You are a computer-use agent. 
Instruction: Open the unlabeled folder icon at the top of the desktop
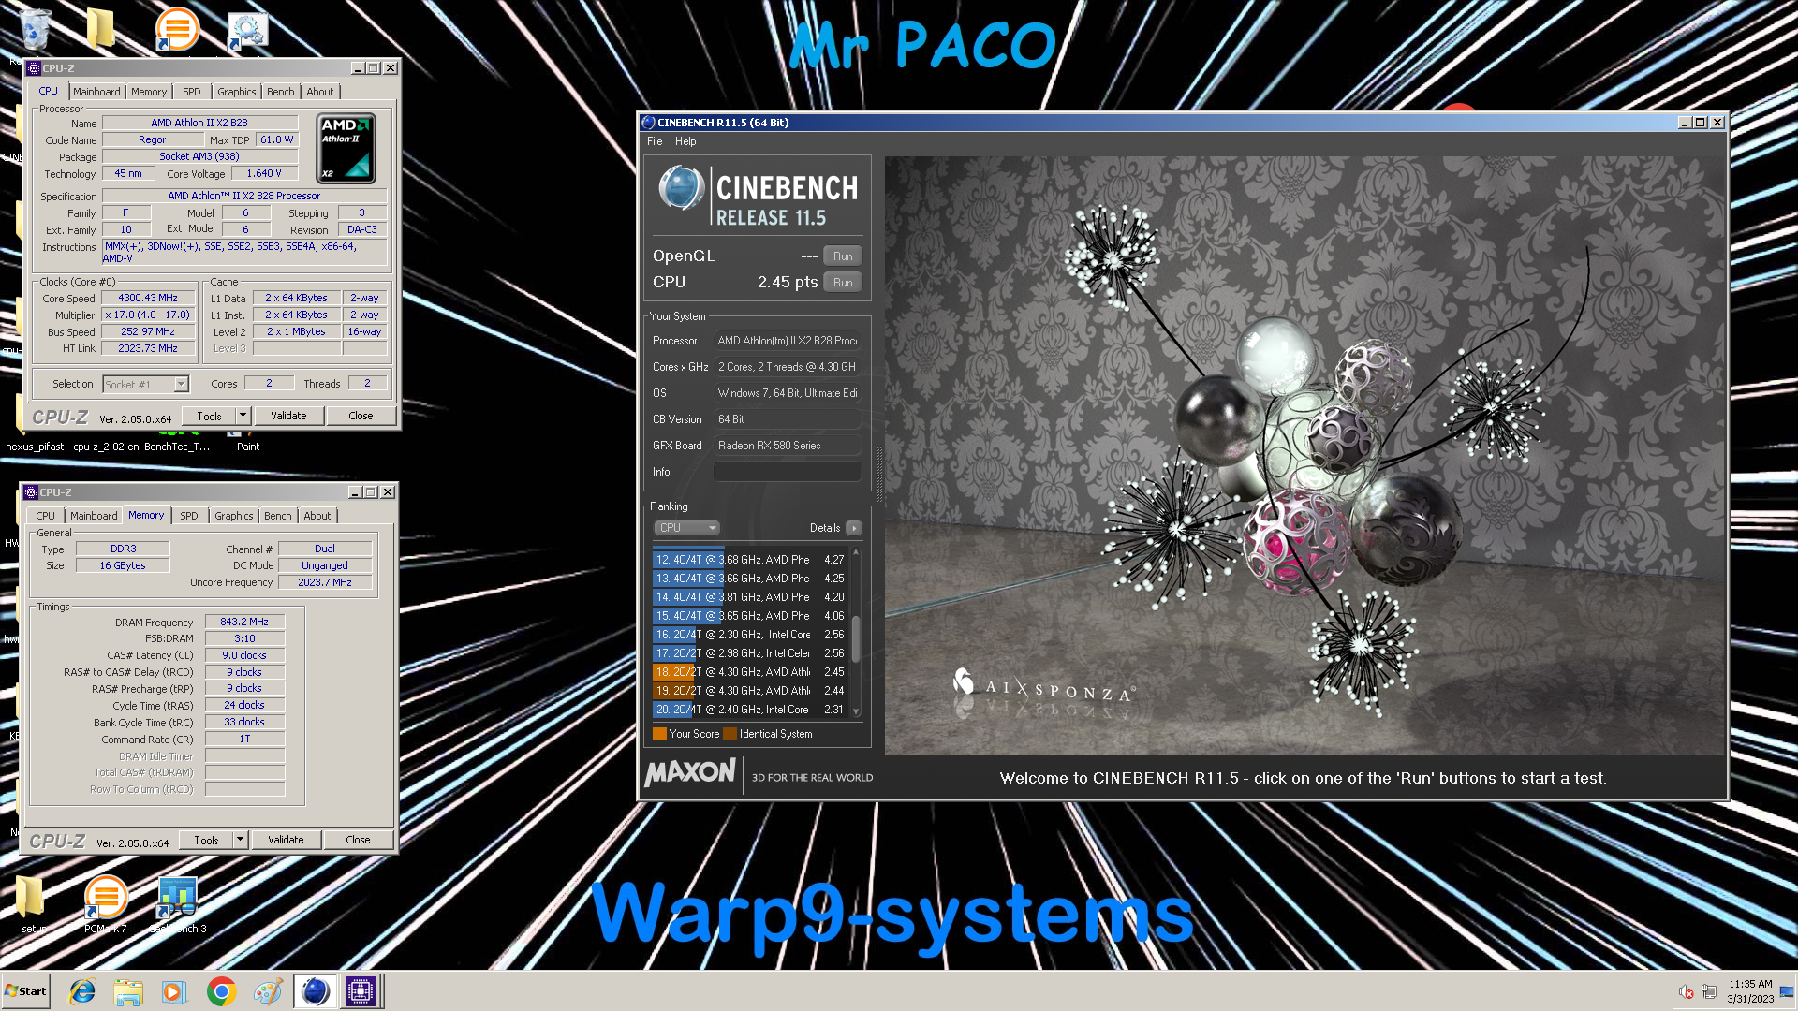click(100, 29)
